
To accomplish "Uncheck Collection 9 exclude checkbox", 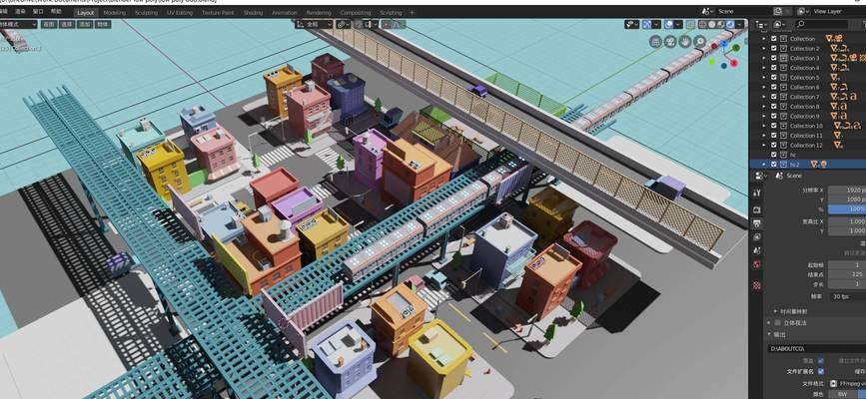I will pyautogui.click(x=774, y=116).
